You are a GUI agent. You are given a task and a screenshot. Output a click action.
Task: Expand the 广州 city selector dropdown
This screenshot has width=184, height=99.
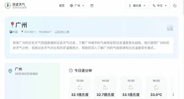77,5
